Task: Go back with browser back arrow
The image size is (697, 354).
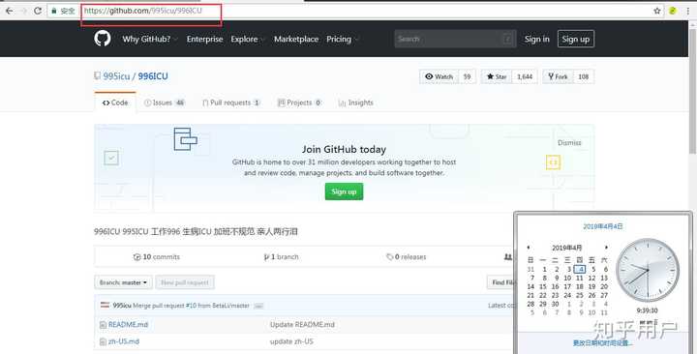Action: pos(9,11)
